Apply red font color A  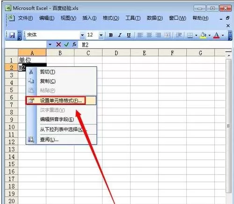pyautogui.click(x=217, y=35)
